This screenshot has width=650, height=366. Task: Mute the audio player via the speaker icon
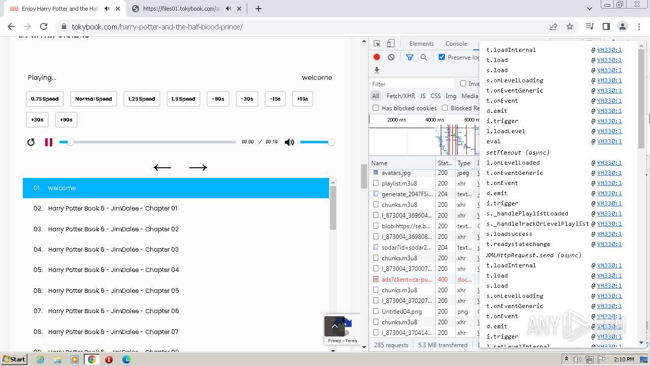(x=289, y=142)
